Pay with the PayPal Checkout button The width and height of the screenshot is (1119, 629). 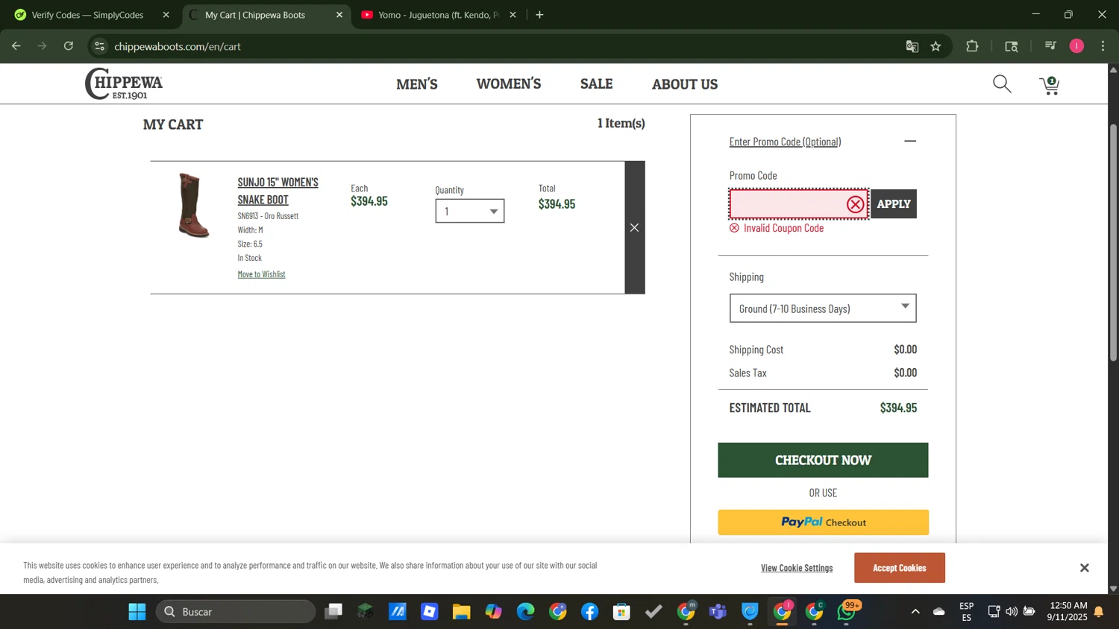point(823,522)
